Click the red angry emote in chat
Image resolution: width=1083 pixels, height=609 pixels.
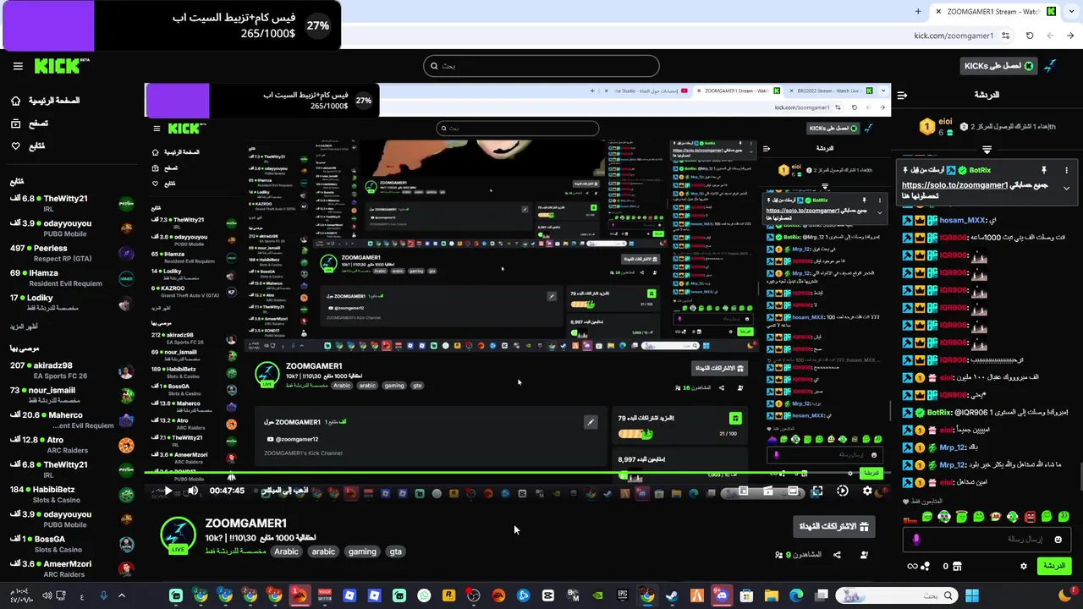click(x=1031, y=517)
